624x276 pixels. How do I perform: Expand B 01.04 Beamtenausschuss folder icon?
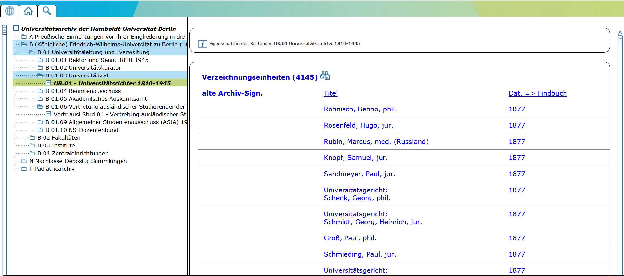coord(40,91)
